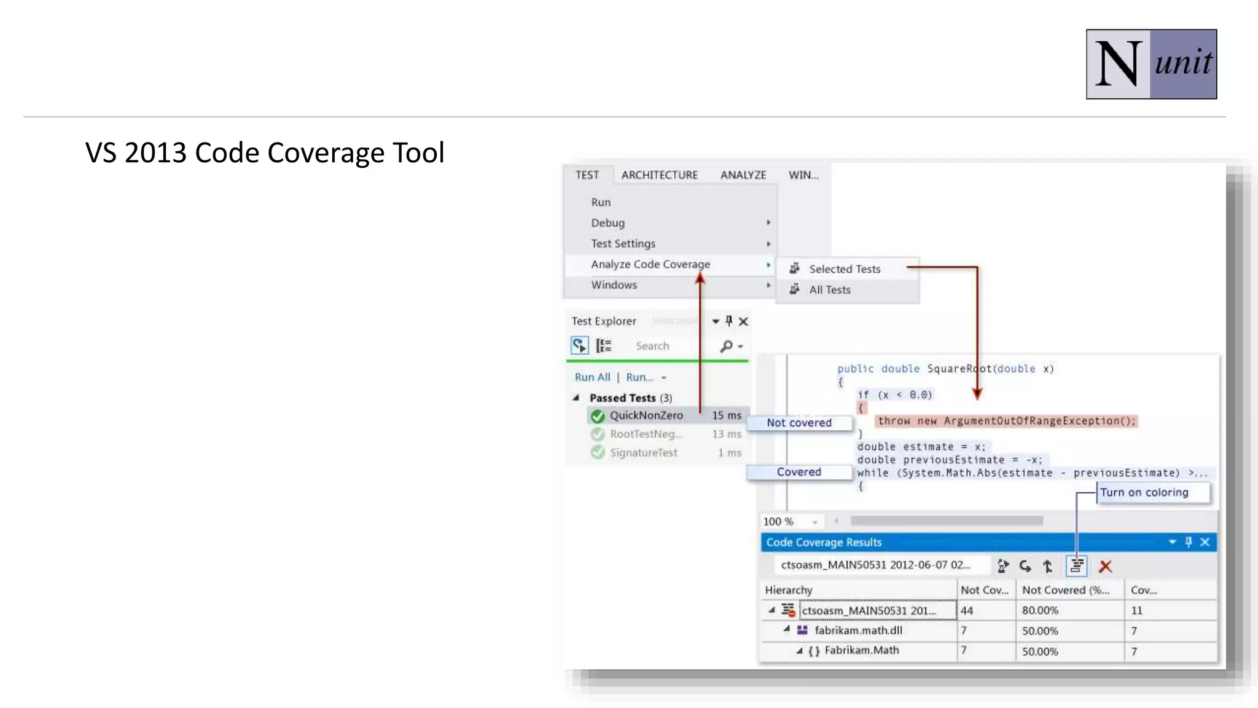Image resolution: width=1258 pixels, height=708 pixels.
Task: Toggle run tests after build icon
Action: [x=579, y=345]
